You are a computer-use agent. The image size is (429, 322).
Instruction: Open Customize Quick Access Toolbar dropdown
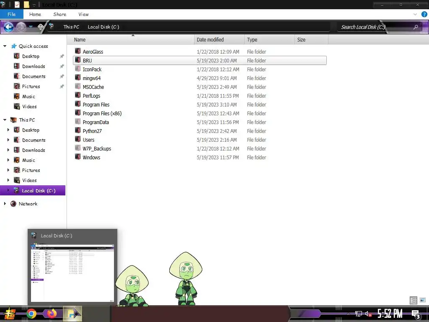pos(34,5)
